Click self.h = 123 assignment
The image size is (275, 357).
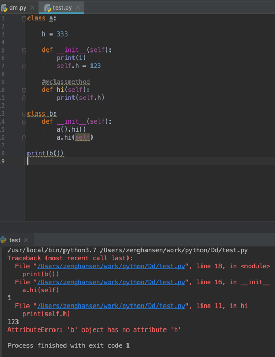79,66
